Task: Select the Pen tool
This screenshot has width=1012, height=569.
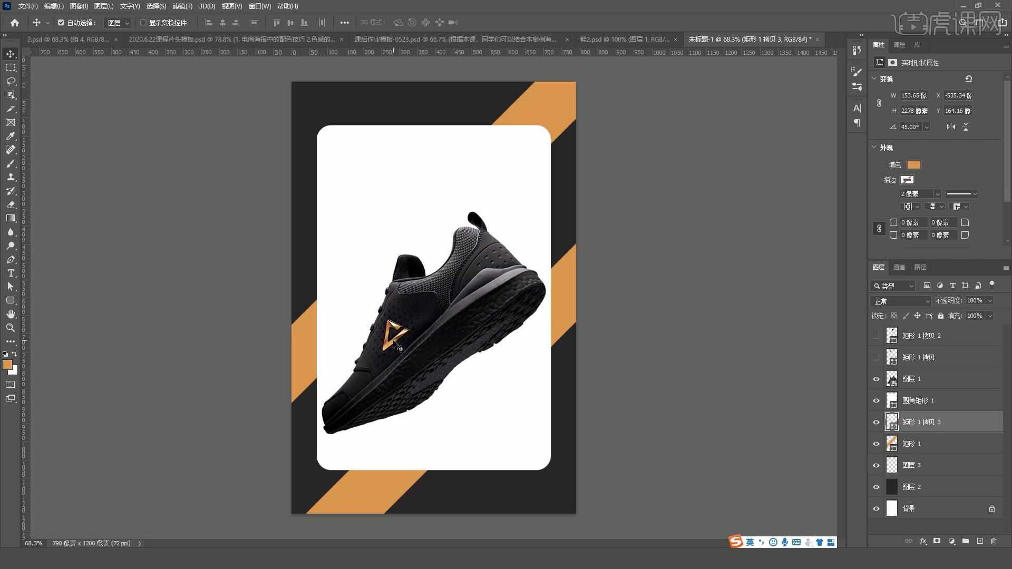Action: [11, 259]
